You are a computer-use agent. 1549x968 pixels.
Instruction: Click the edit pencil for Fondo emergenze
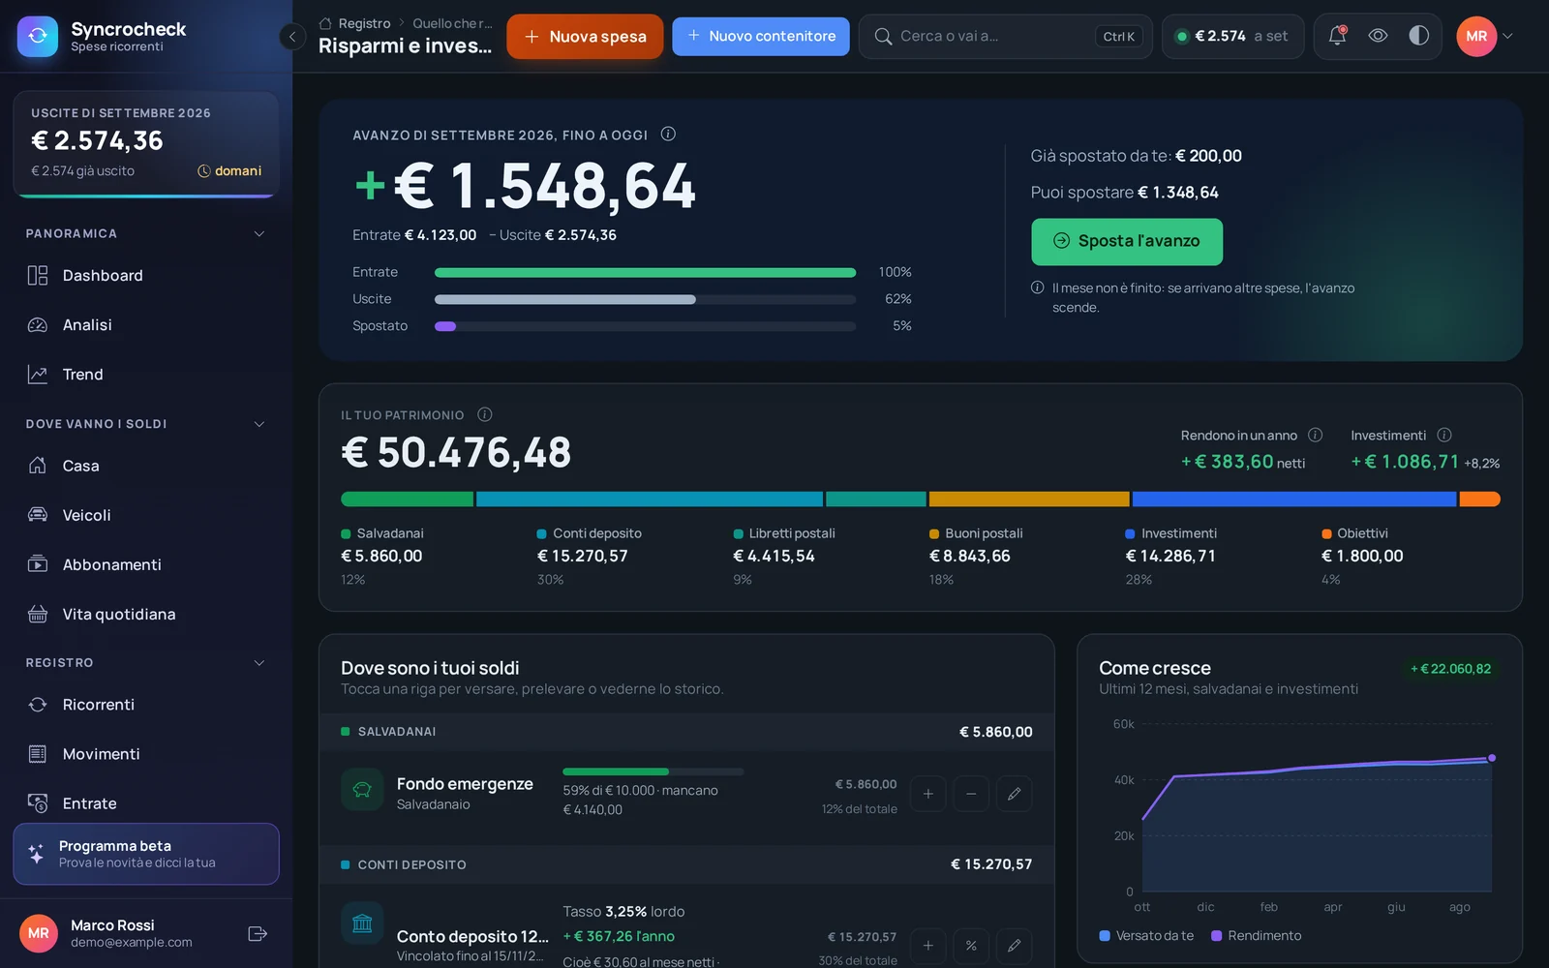1014,794
